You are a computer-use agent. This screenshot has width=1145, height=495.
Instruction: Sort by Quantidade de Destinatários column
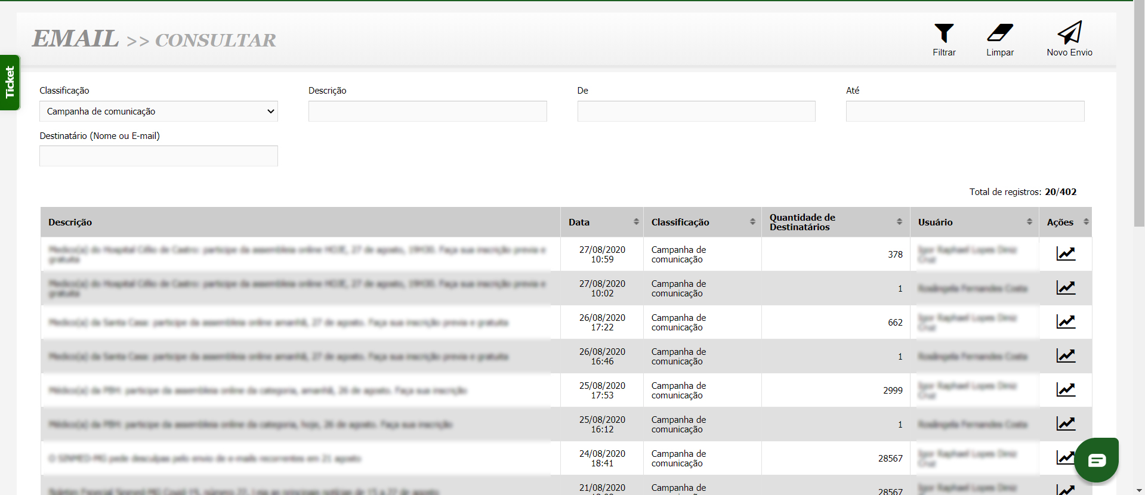(835, 222)
